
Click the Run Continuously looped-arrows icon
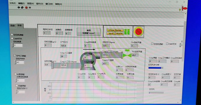22,8
